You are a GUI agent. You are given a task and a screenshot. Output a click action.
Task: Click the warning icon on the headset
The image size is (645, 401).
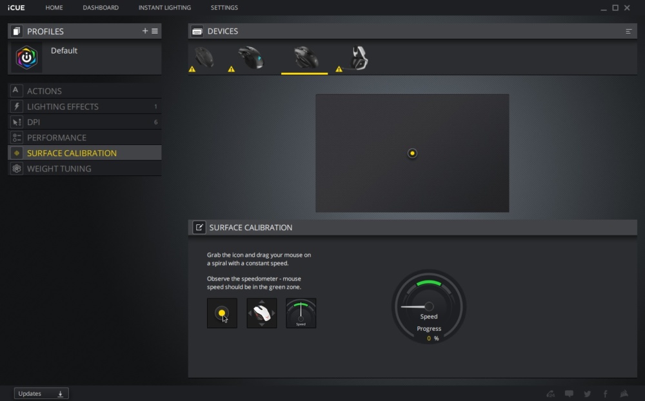pyautogui.click(x=339, y=69)
